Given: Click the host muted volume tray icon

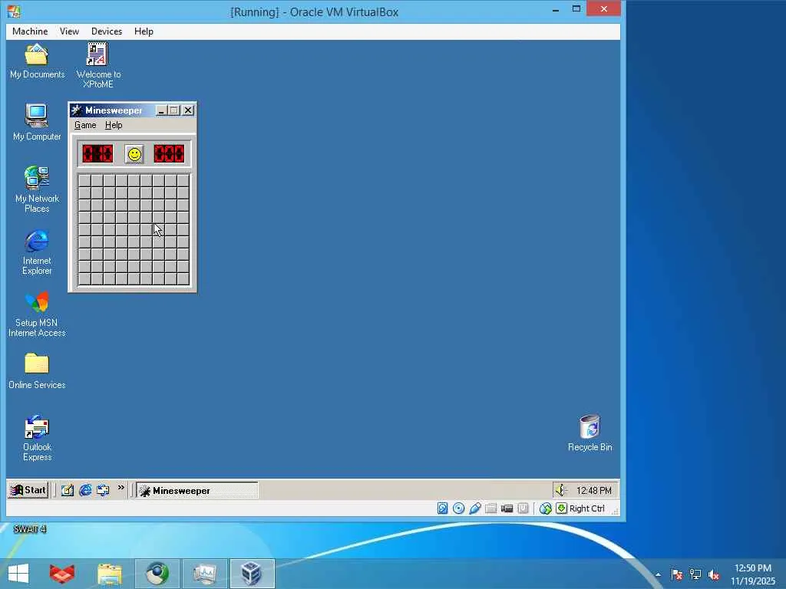Looking at the screenshot, I should pyautogui.click(x=713, y=574).
